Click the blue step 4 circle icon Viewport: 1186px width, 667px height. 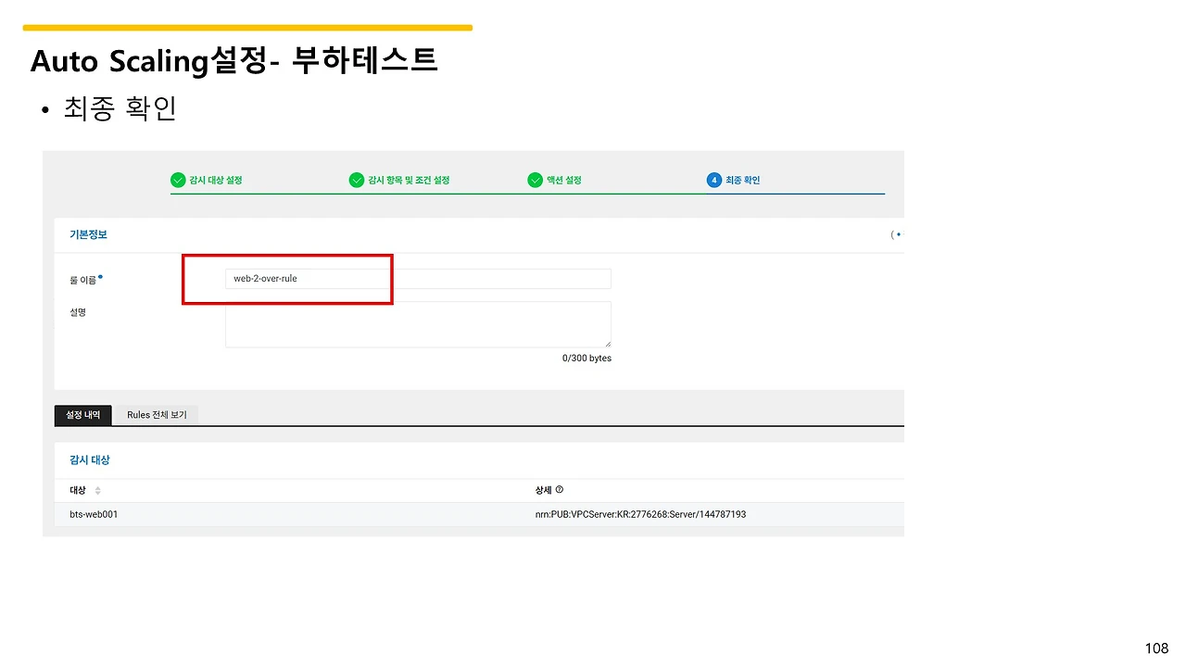pyautogui.click(x=714, y=180)
